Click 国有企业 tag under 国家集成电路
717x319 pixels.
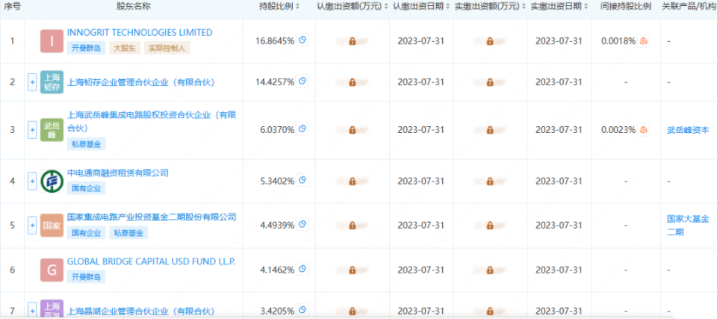point(86,232)
